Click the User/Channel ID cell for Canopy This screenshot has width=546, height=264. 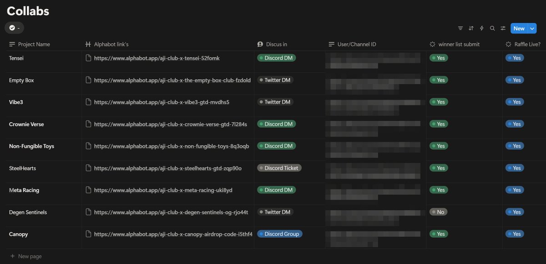[x=375, y=237]
